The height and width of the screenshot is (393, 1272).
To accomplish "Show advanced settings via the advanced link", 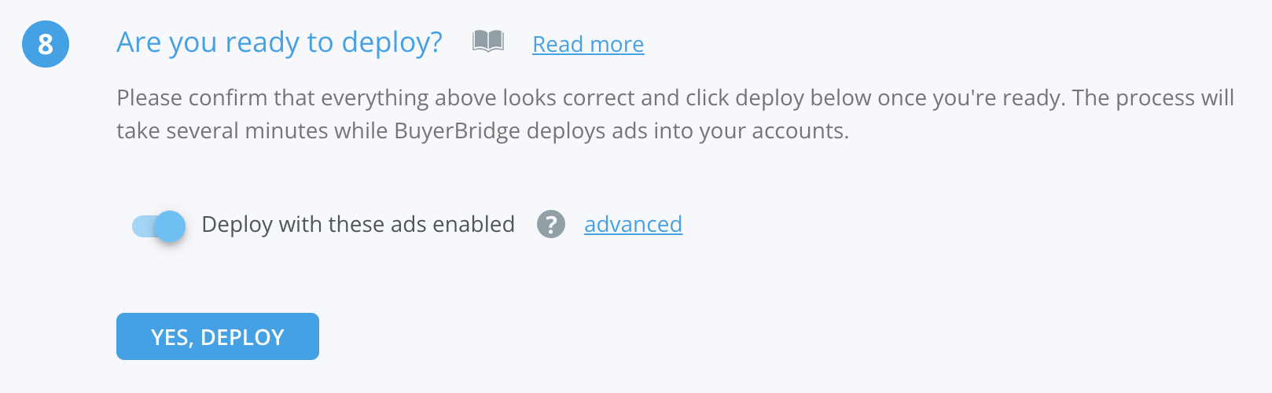I will 633,225.
